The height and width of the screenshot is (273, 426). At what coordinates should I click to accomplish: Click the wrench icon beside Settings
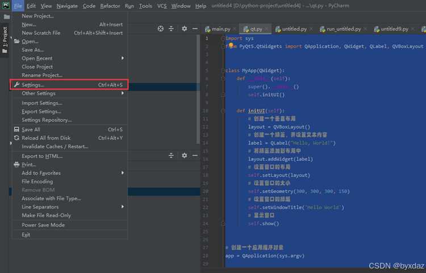(x=16, y=84)
